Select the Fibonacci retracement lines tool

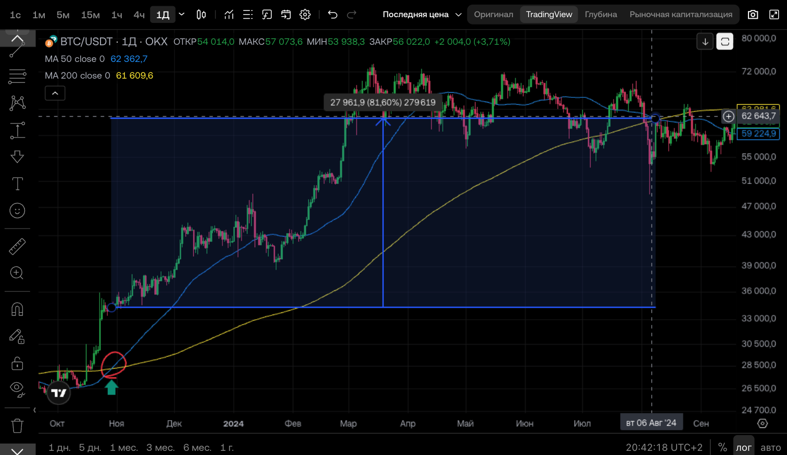coord(17,77)
